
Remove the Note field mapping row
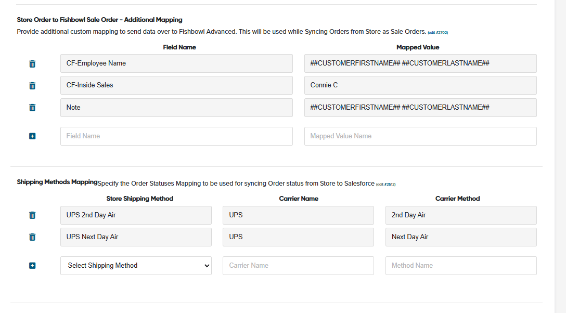click(x=32, y=108)
